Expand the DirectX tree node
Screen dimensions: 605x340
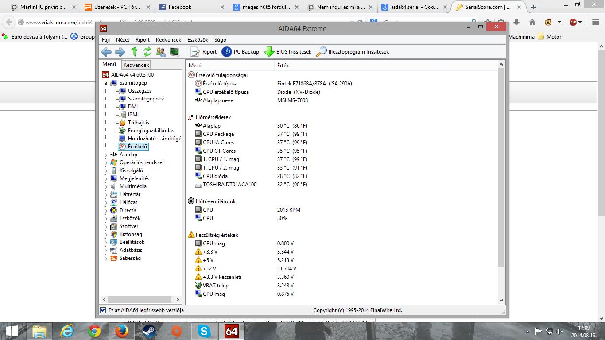[x=106, y=210]
